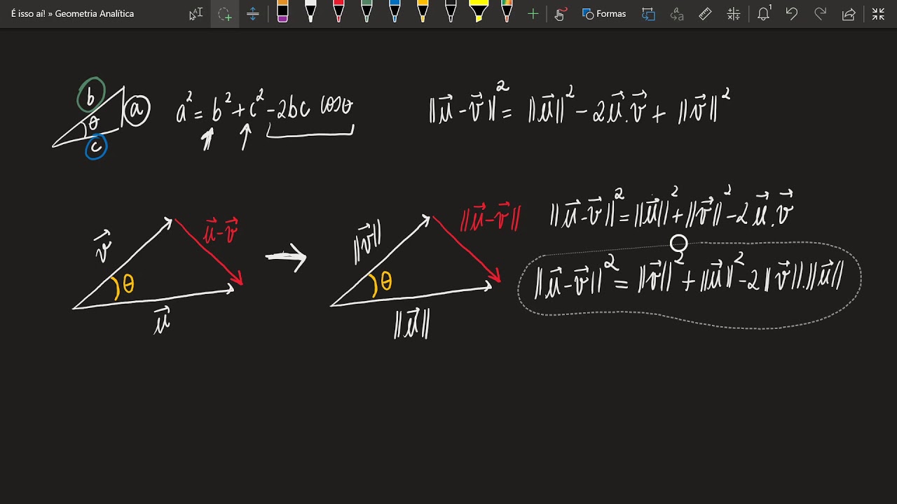Pick the white pen
This screenshot has height=504, width=897.
310,13
